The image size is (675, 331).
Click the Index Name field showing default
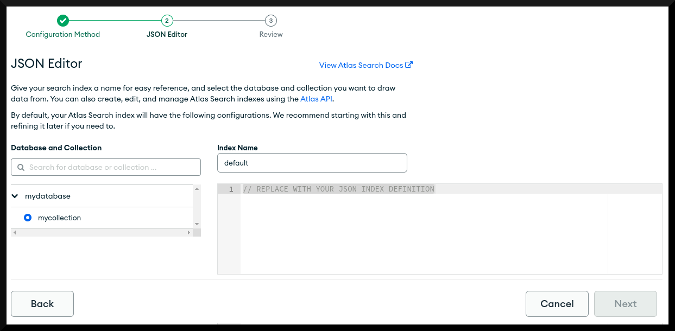point(312,162)
